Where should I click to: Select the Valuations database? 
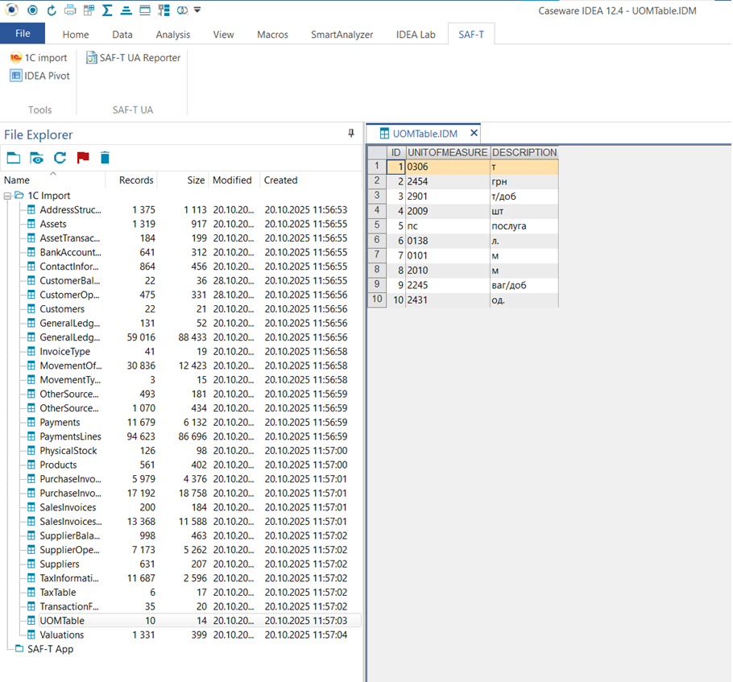62,634
